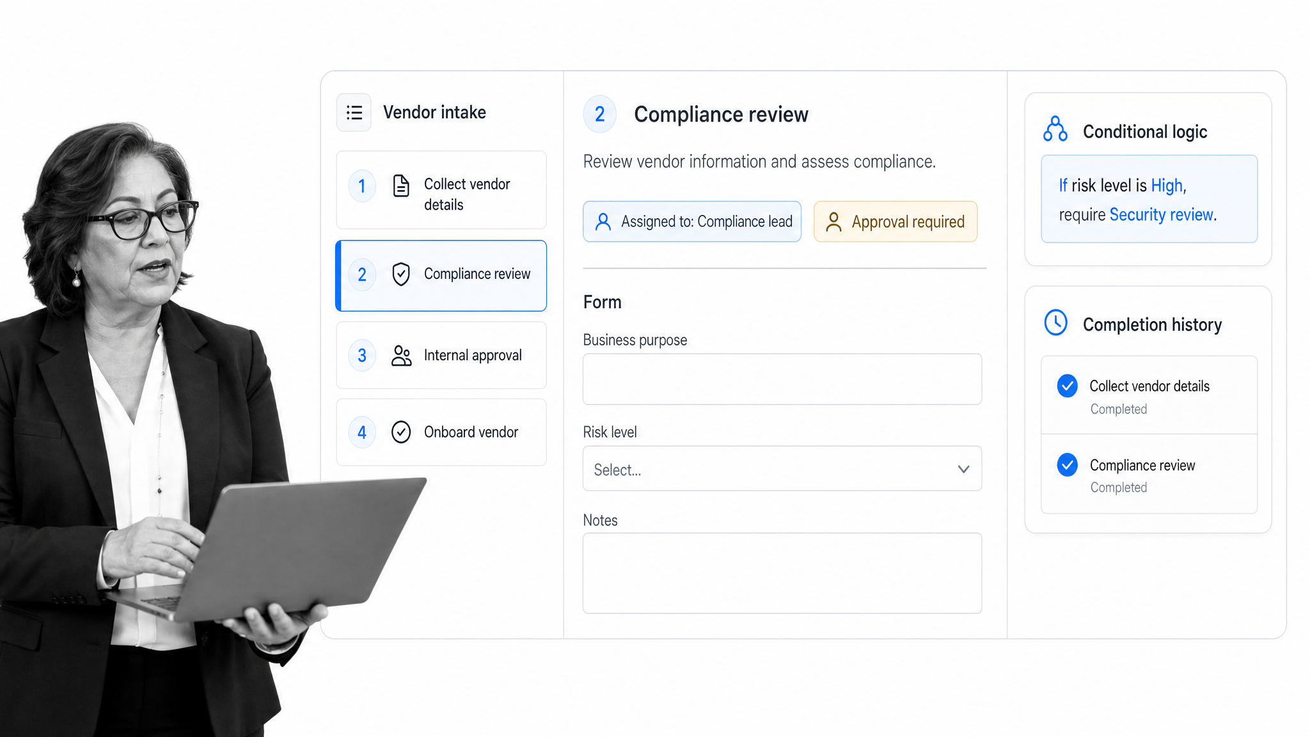Image resolution: width=1310 pixels, height=737 pixels.
Task: Click the Risk level dropdown chevron
Action: point(963,469)
